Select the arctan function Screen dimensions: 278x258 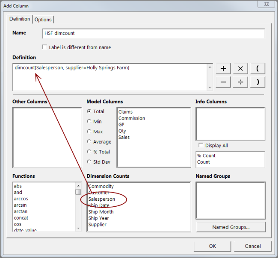pyautogui.click(x=21, y=211)
